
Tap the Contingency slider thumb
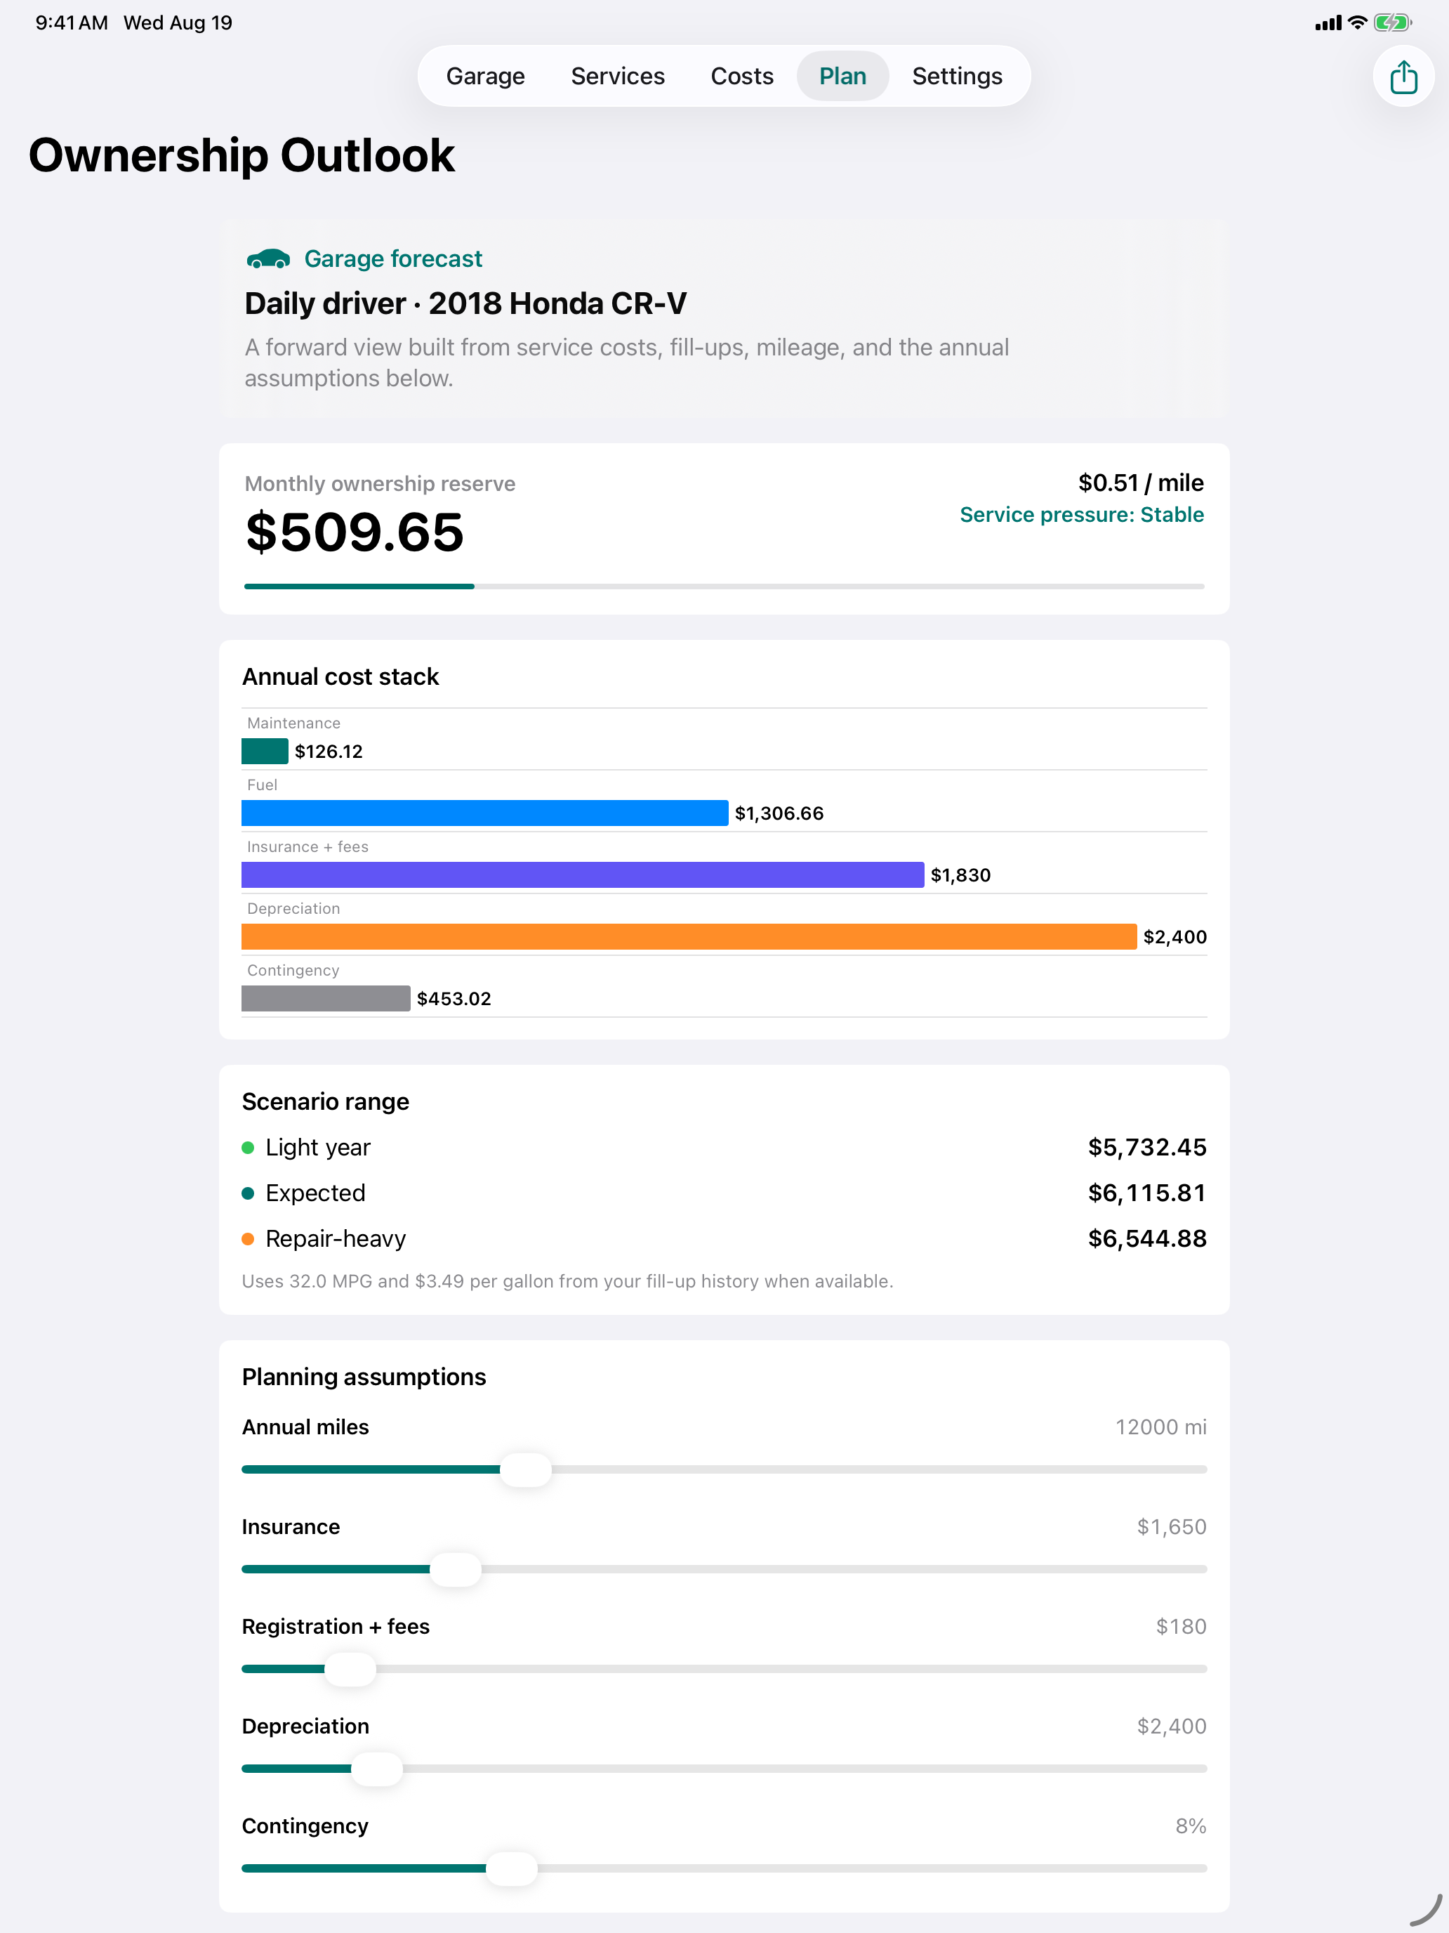pyautogui.click(x=512, y=1868)
